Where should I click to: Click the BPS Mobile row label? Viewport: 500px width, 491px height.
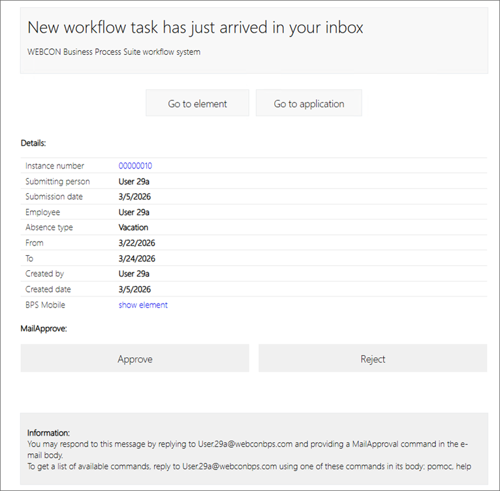45,305
